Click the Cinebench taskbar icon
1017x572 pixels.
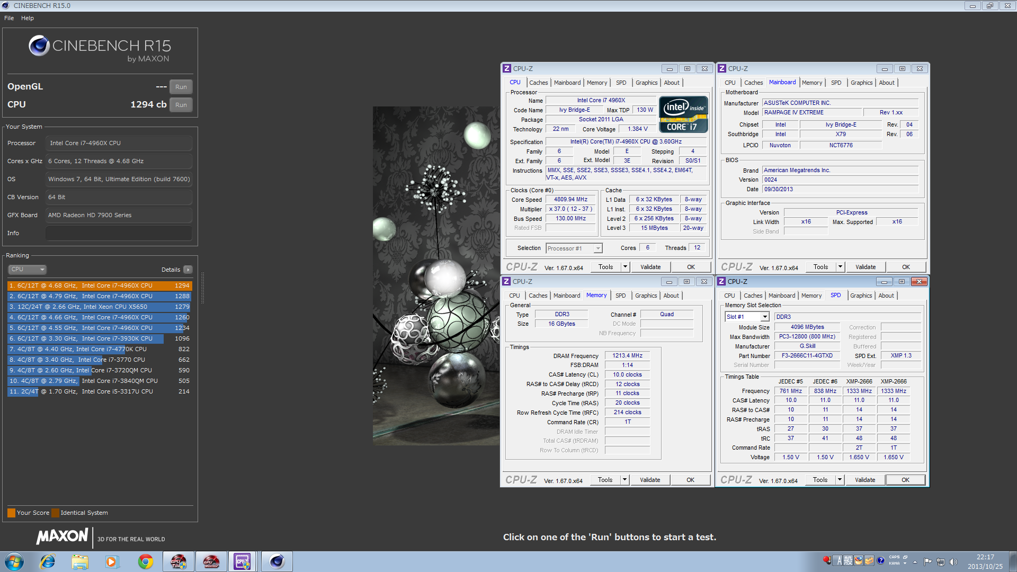point(276,561)
